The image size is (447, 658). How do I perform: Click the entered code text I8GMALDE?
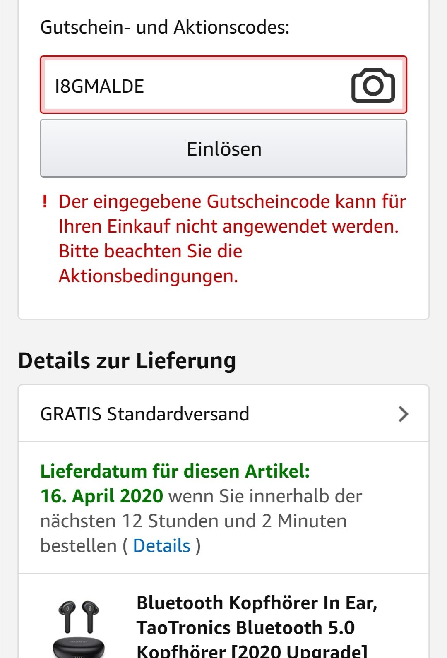coord(99,86)
